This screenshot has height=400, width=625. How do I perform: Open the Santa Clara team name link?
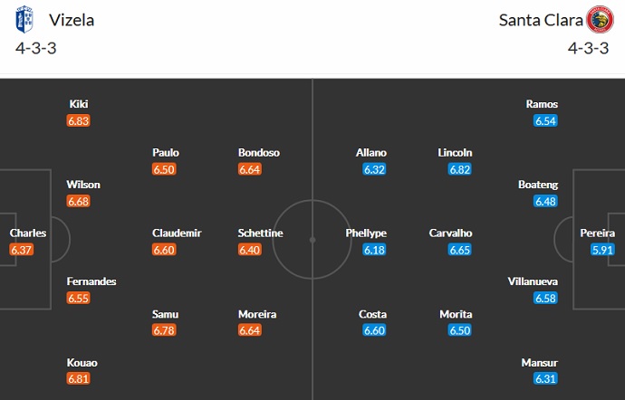tap(540, 20)
